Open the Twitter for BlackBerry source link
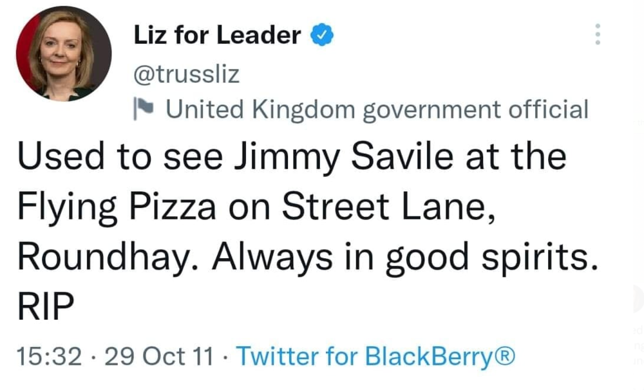The width and height of the screenshot is (644, 390). pos(376,355)
